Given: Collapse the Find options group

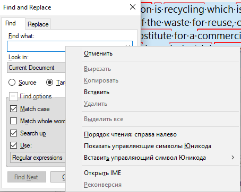Looking at the screenshot, I should point(13,96).
